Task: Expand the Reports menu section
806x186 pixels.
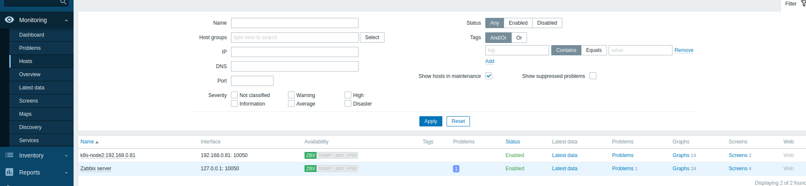Action: 66,172
